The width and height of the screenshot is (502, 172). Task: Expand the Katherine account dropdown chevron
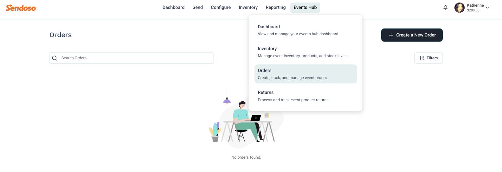pyautogui.click(x=487, y=8)
